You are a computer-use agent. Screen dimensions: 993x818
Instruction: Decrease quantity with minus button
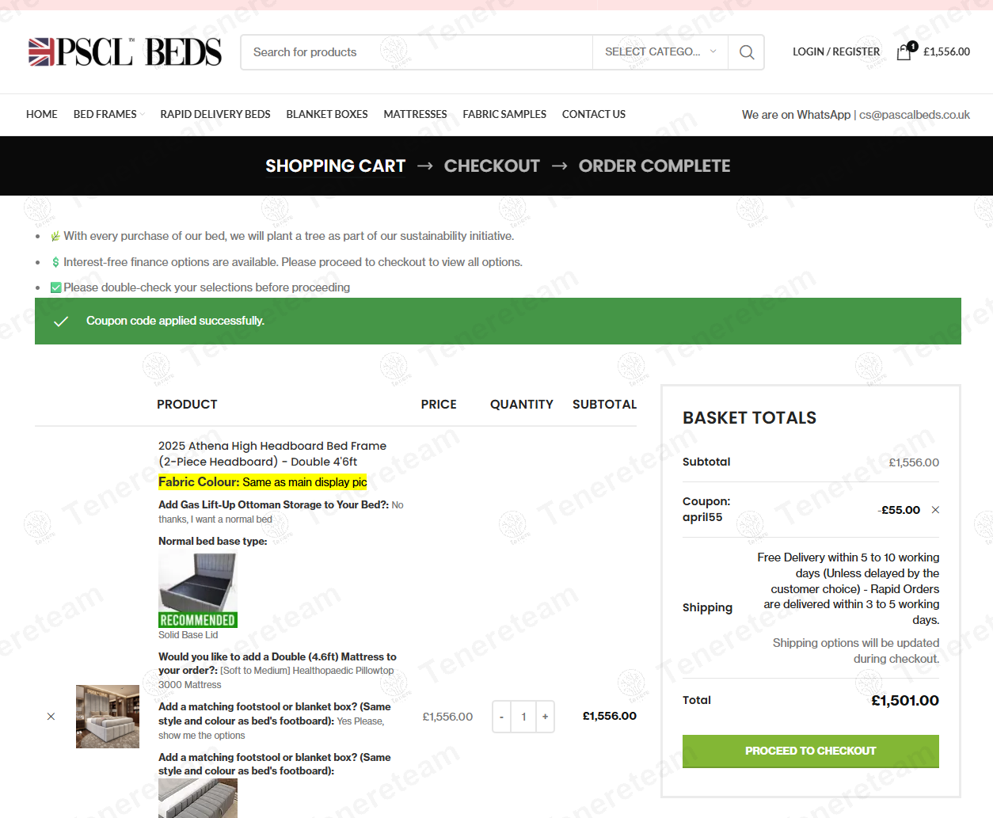pos(501,717)
